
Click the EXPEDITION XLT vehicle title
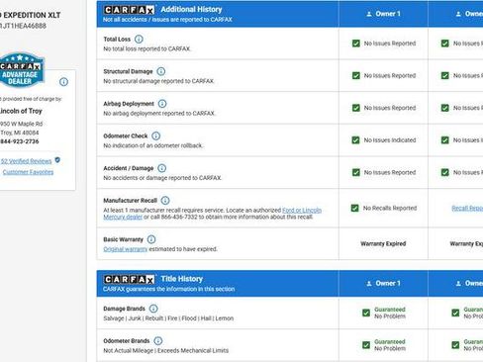[x=31, y=15]
